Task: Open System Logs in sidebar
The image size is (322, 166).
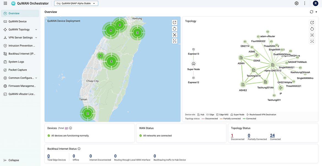Action: coord(16,62)
